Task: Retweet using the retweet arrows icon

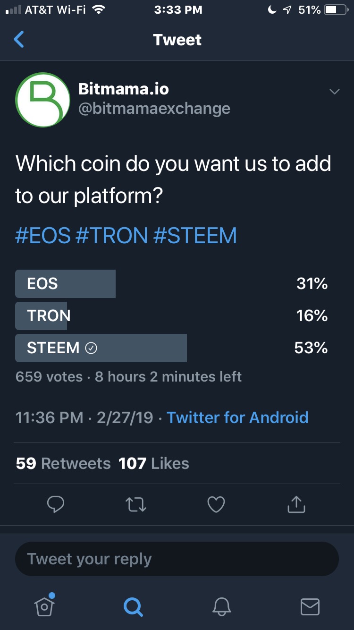Action: coord(136,504)
